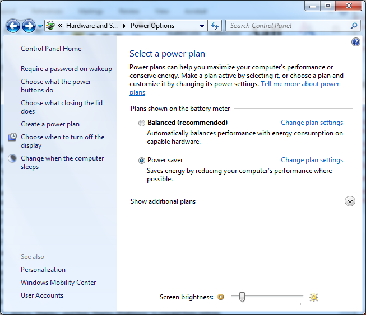This screenshot has height=315, width=366.
Task: Open Windows Mobility Center
Action: pyautogui.click(x=58, y=283)
